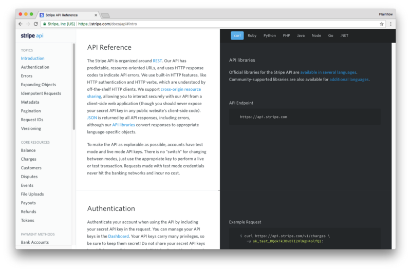Open available in several languages link

[328, 72]
